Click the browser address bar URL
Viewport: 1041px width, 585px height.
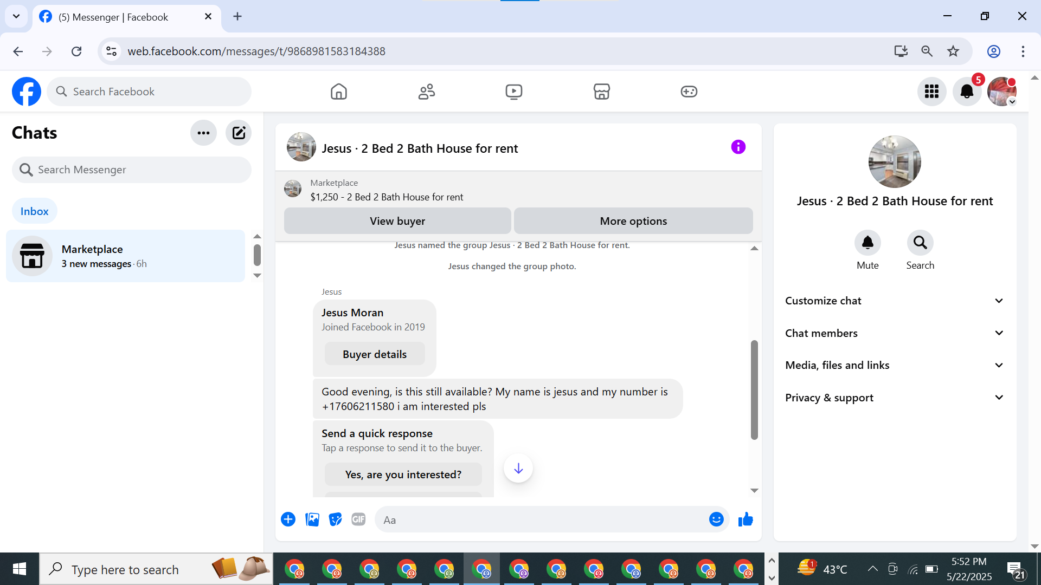coord(256,51)
